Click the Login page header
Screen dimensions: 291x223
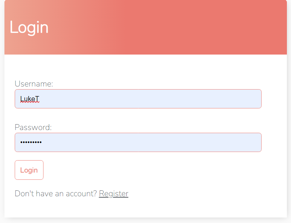coord(29,27)
